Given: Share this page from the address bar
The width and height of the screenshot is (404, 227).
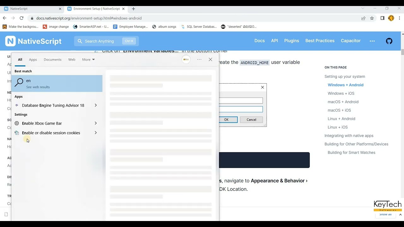Looking at the screenshot, I should click(x=363, y=18).
